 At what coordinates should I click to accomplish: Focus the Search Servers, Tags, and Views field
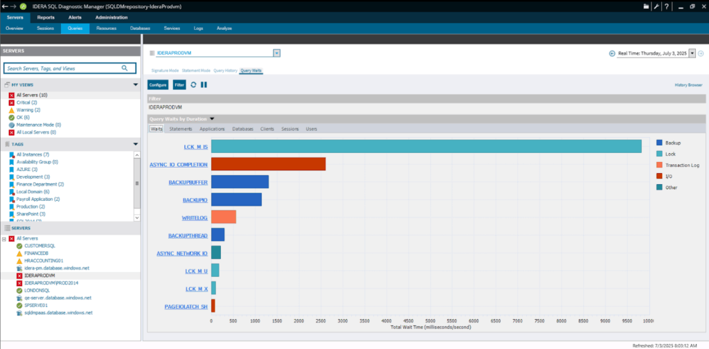70,69
